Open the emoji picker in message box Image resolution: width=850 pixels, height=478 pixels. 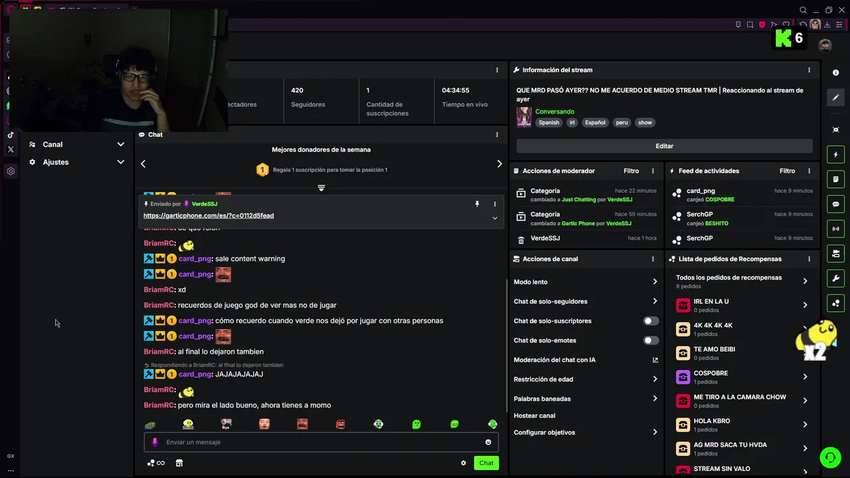488,442
